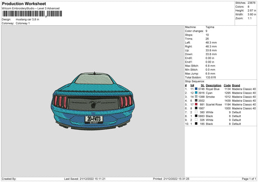The width and height of the screenshot is (258, 182).
Task: Click stitch count 5883 in row 8
Action: click(x=201, y=116)
